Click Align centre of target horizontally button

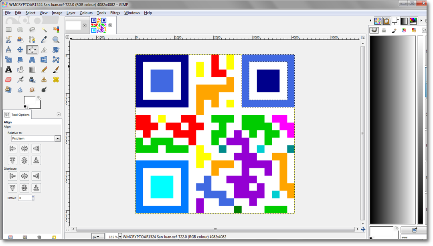(x=24, y=148)
